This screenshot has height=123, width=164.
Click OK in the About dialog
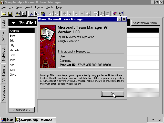pyautogui.click(x=113, y=94)
